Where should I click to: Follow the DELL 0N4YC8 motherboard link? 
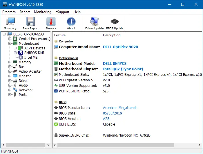coord(115,63)
